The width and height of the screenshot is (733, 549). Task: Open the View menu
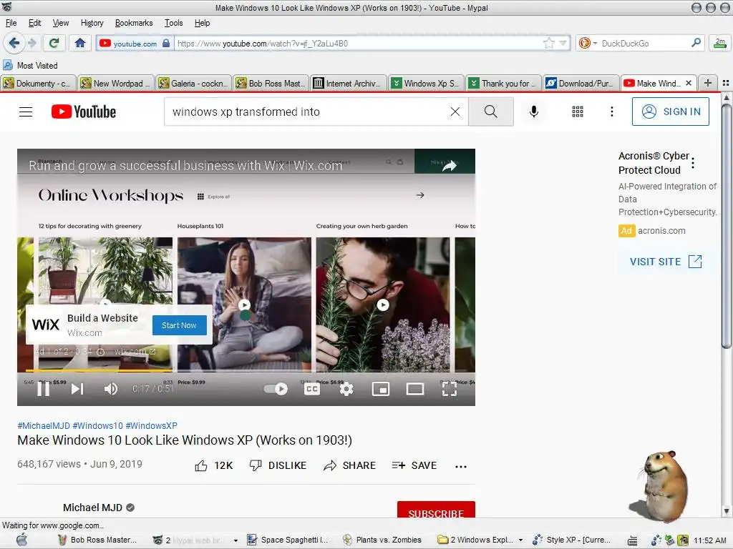(60, 23)
